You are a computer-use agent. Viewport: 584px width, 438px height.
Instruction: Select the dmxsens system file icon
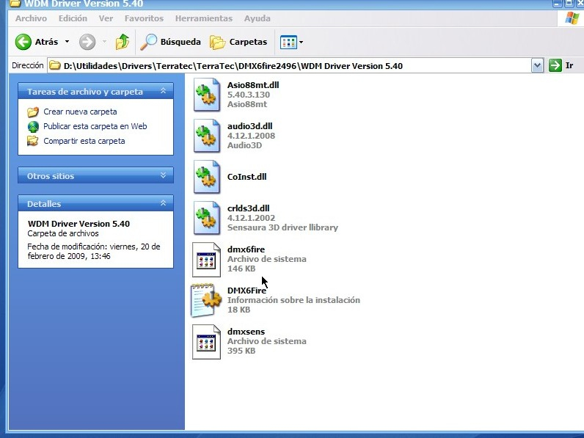[x=206, y=342]
